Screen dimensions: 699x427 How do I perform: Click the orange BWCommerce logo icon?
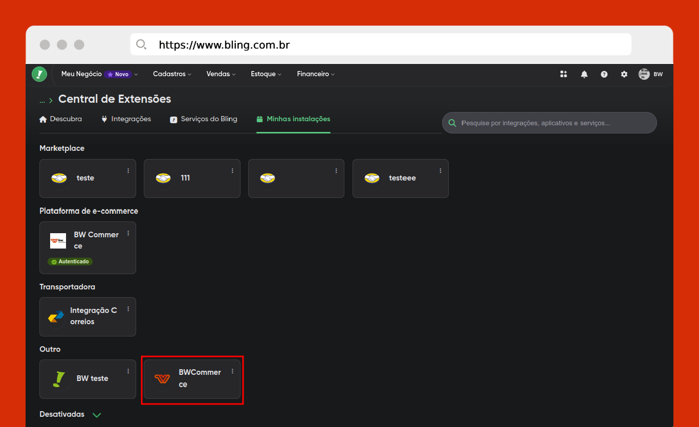click(x=162, y=379)
